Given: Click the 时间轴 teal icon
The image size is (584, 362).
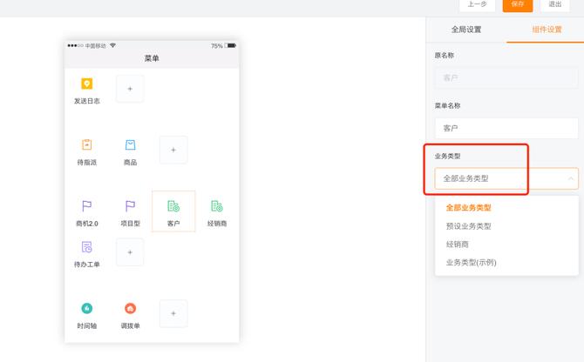Looking at the screenshot, I should pos(86,309).
